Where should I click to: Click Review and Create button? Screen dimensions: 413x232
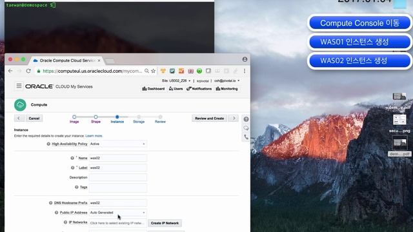209,119
